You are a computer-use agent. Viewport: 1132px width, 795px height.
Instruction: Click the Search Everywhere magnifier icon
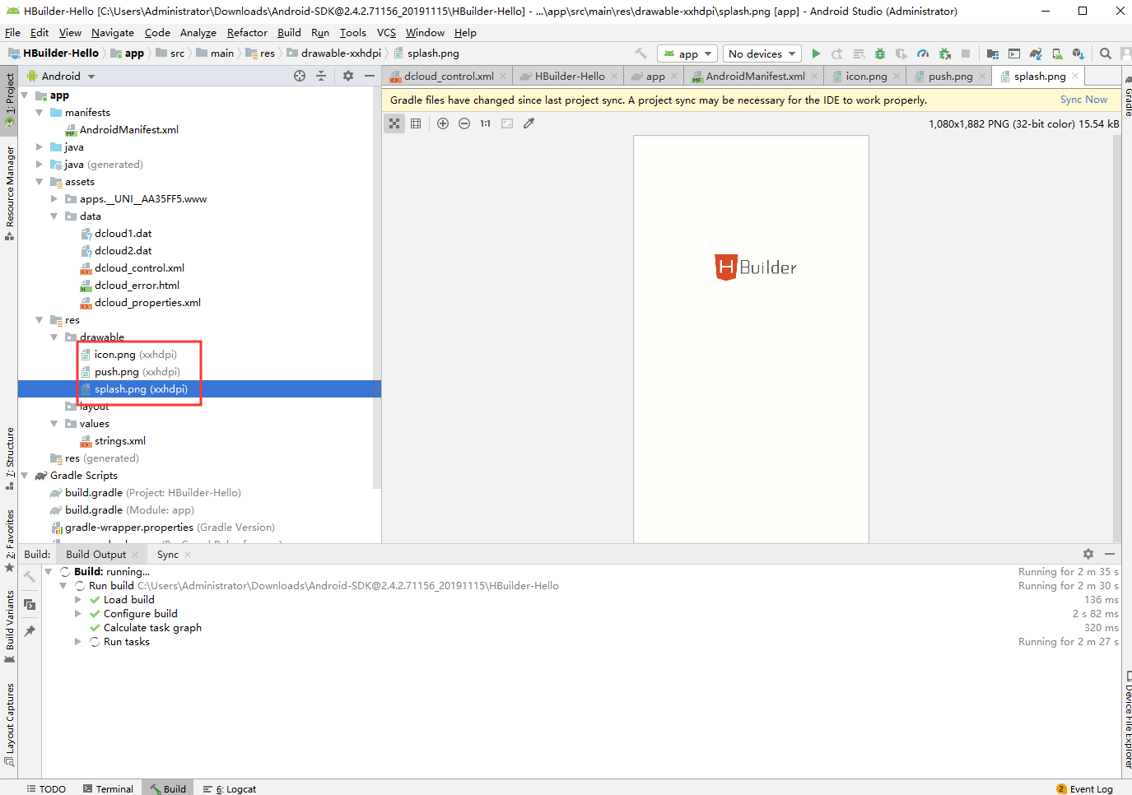[x=1106, y=53]
